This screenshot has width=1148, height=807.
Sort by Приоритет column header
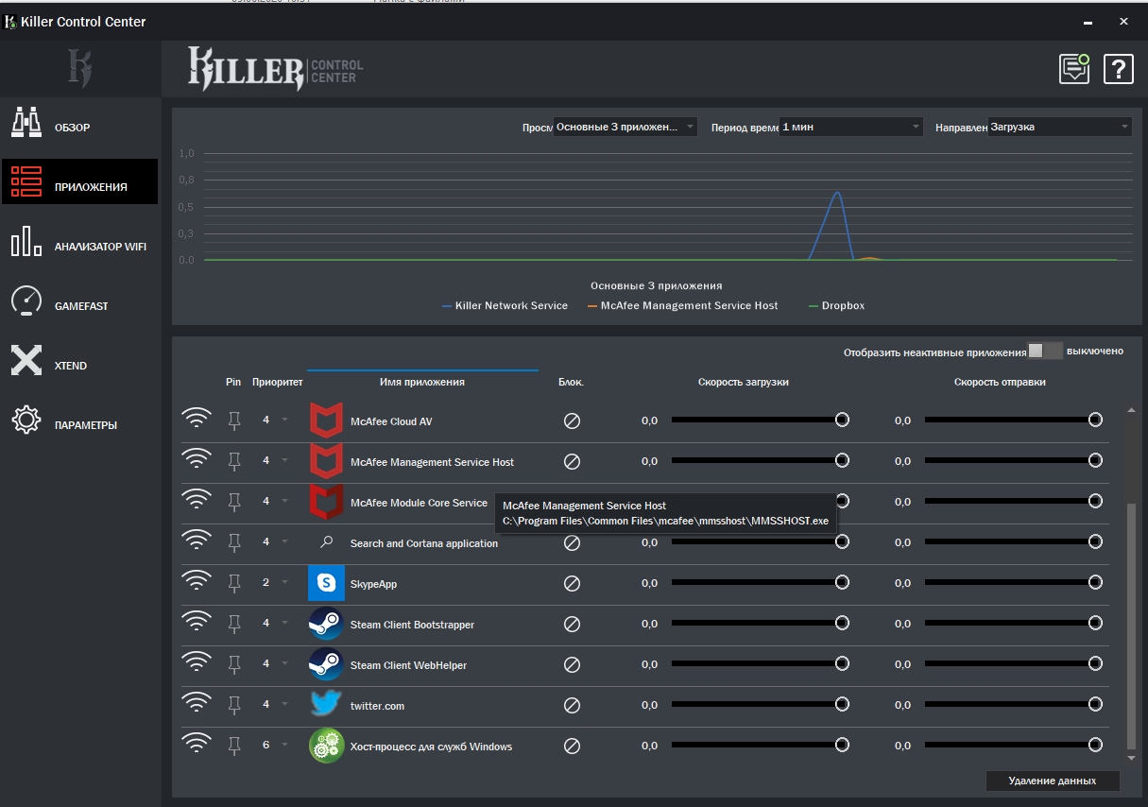tap(278, 382)
